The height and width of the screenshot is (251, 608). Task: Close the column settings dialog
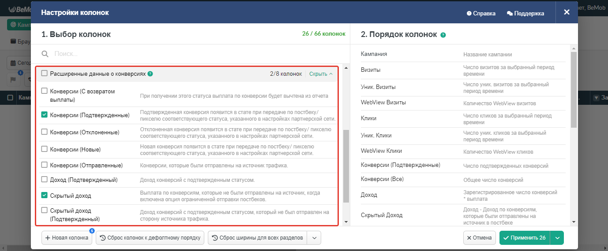click(x=567, y=12)
